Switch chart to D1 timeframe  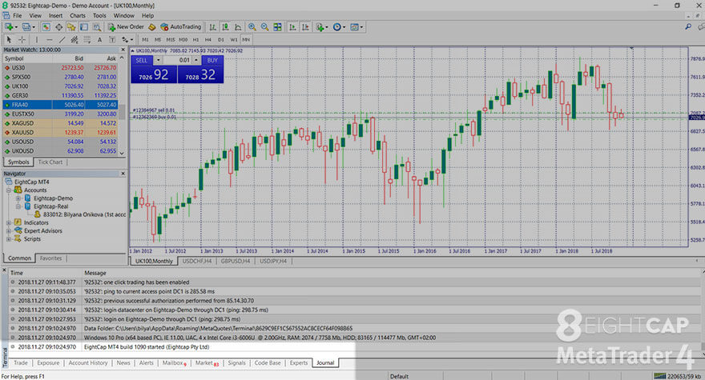pos(221,39)
